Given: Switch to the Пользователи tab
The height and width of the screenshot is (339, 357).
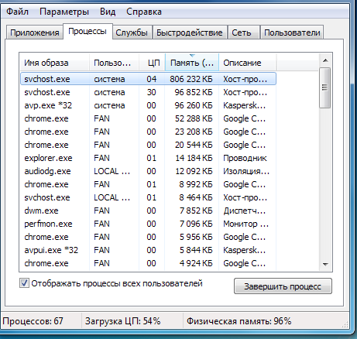Looking at the screenshot, I should pyautogui.click(x=292, y=33).
